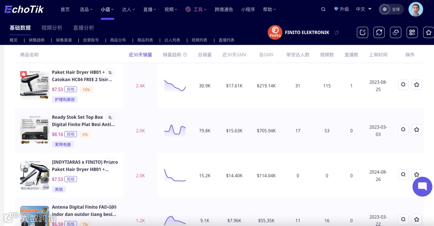Screen dimensions: 434x226
Task: Jump to the 直播列表 section
Action: [227, 40]
